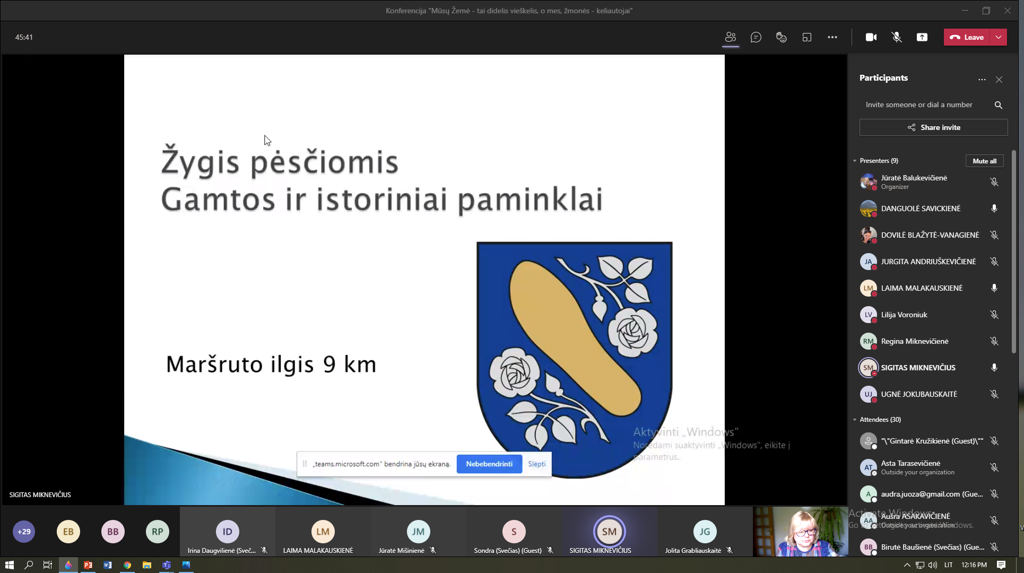Open More actions ellipsis in meeting toolbar
Image resolution: width=1024 pixels, height=573 pixels.
coord(832,37)
